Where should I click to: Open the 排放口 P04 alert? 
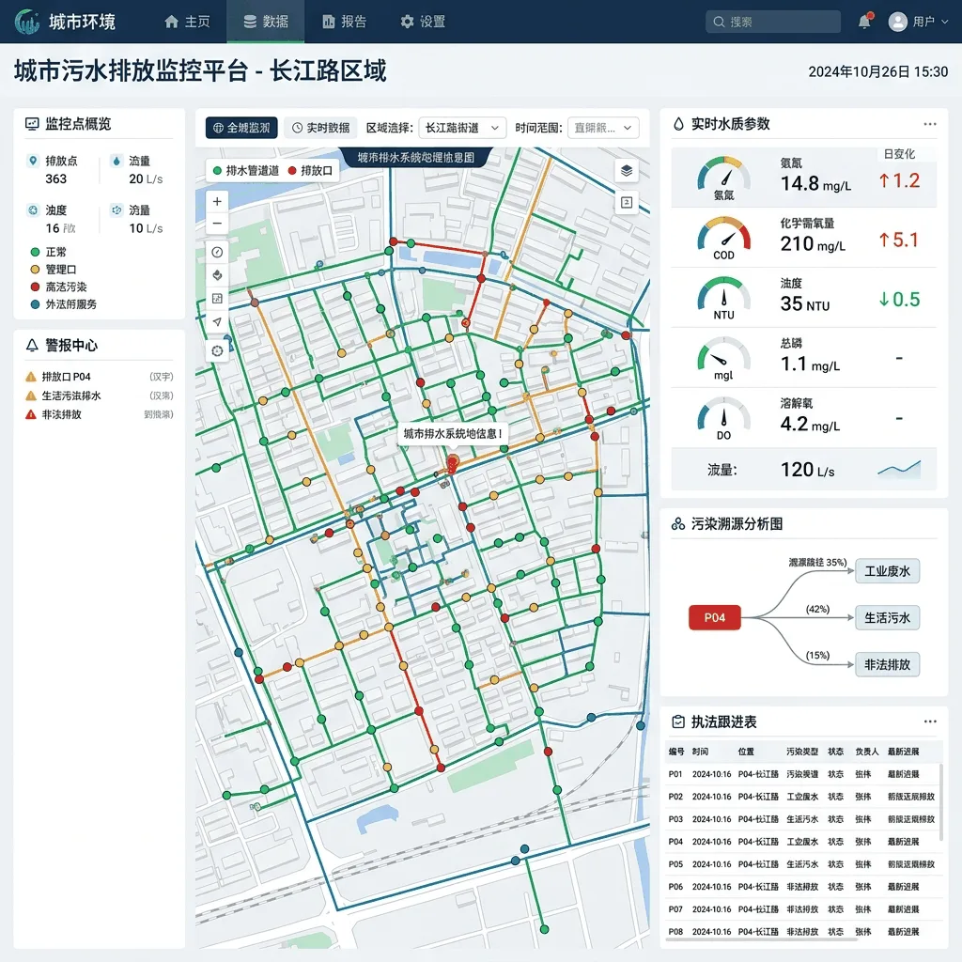tap(100, 377)
